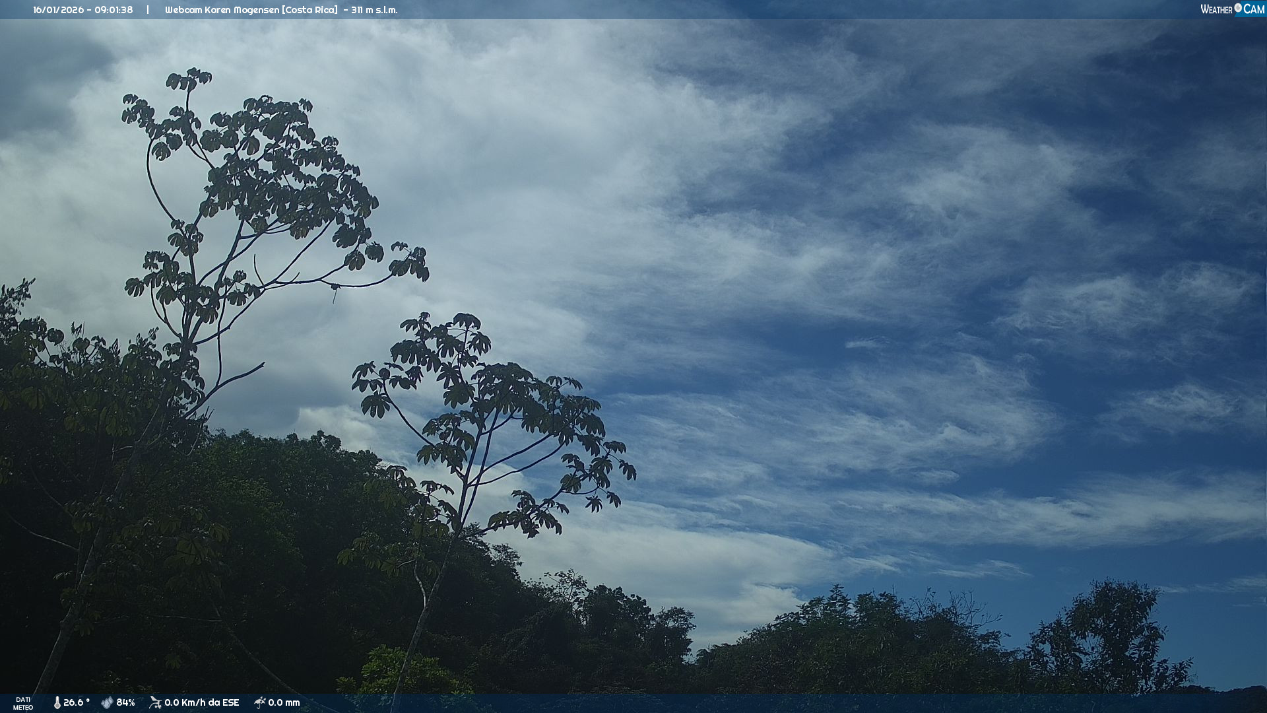Image resolution: width=1267 pixels, height=713 pixels.
Task: Click the rain umbrella precipitation icon
Action: 260,702
